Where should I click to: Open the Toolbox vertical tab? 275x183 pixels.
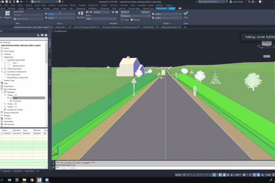point(49,102)
